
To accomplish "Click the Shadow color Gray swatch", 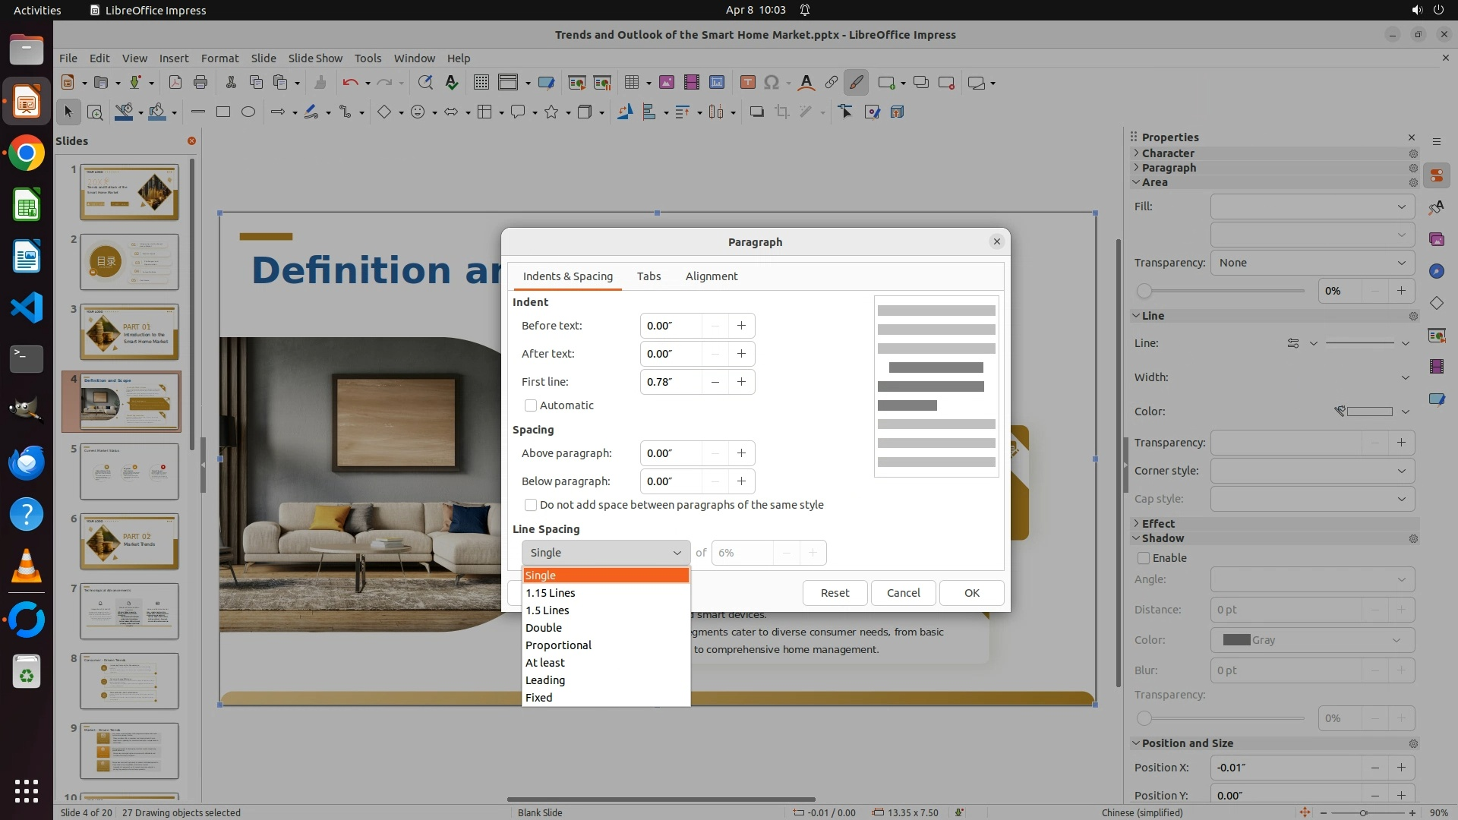I will tap(1236, 640).
